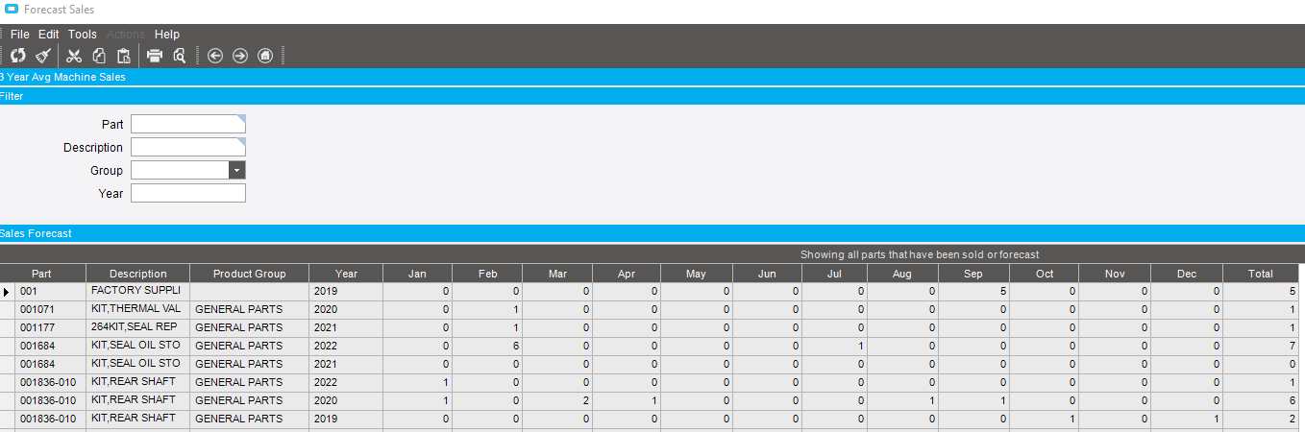Image resolution: width=1305 pixels, height=432 pixels.
Task: Click the Product Group column header
Action: [x=249, y=274]
